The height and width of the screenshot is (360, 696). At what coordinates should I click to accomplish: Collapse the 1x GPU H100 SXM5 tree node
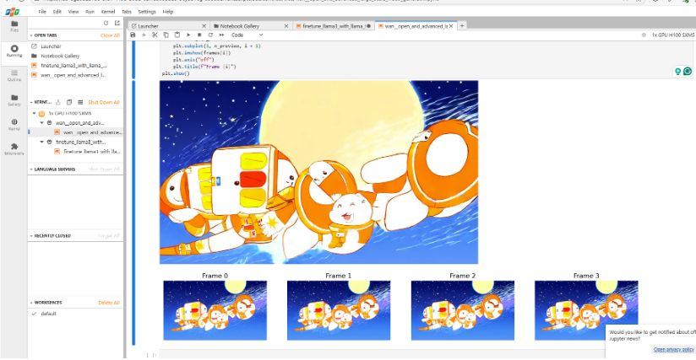coord(35,112)
